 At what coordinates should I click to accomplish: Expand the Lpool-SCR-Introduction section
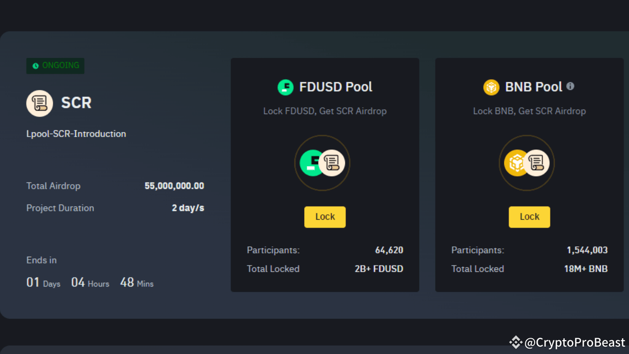tap(76, 134)
